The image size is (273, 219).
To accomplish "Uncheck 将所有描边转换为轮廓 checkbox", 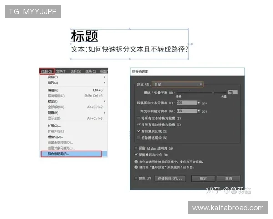I will (x=139, y=125).
